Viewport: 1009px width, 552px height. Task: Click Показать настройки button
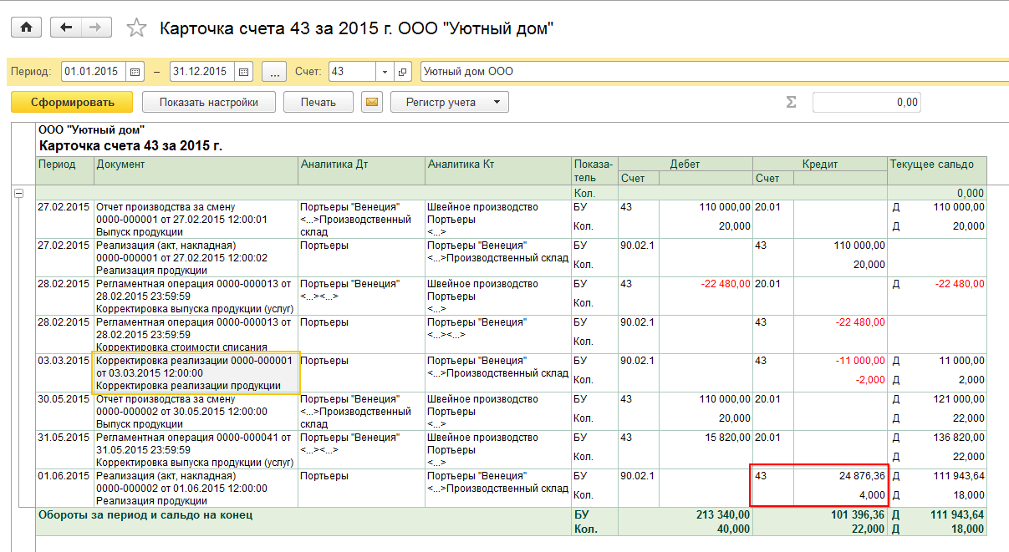point(208,103)
